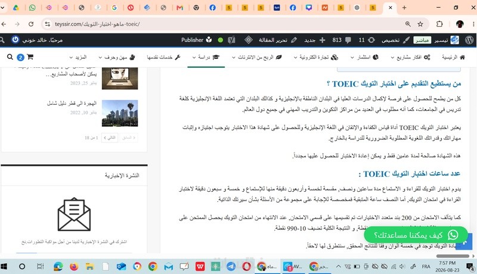Go to الرئيسية home menu item

point(453,57)
